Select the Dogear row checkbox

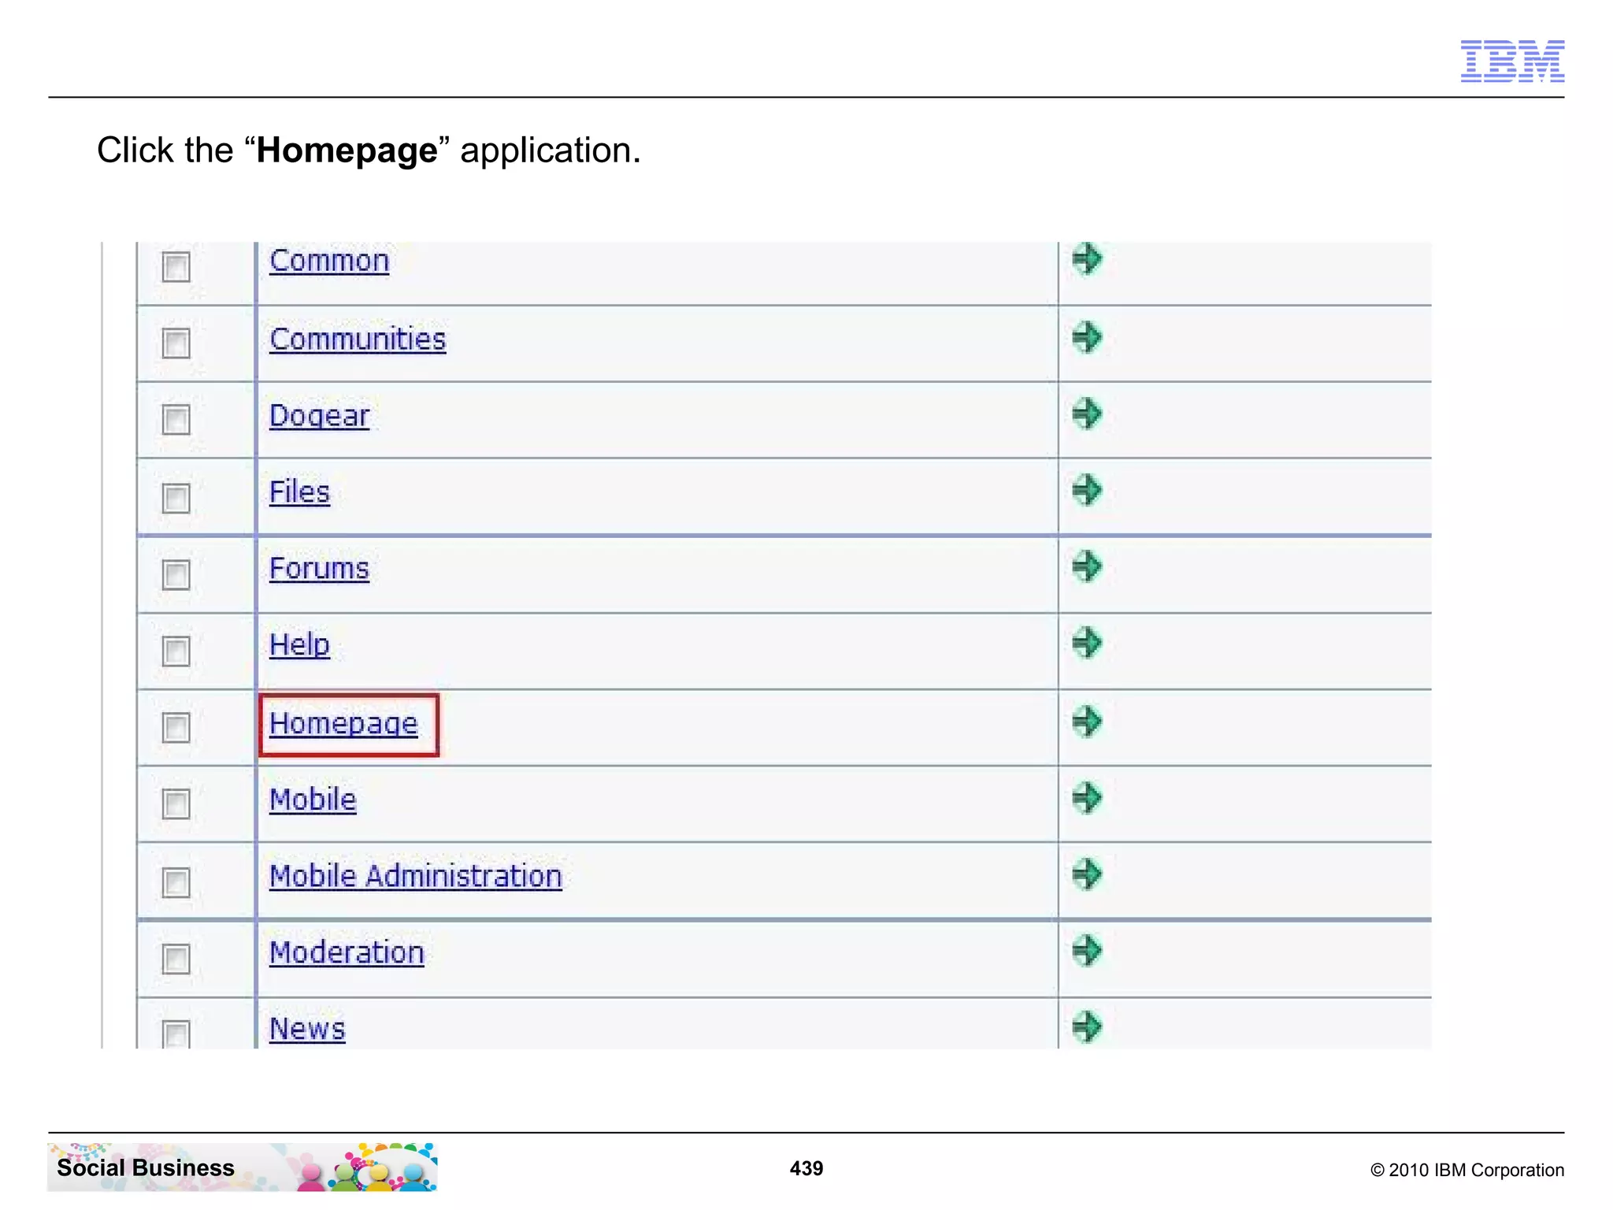(x=176, y=419)
